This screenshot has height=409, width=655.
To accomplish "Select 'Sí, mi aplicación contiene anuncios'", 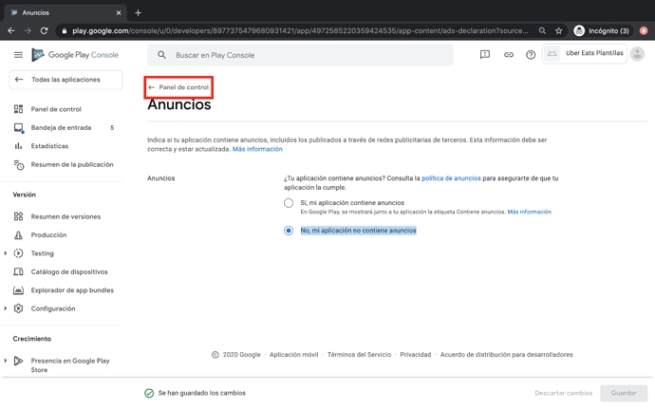I will pyautogui.click(x=289, y=203).
